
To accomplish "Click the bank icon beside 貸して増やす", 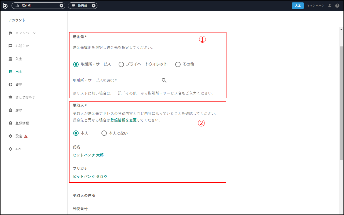I will coord(10,97).
